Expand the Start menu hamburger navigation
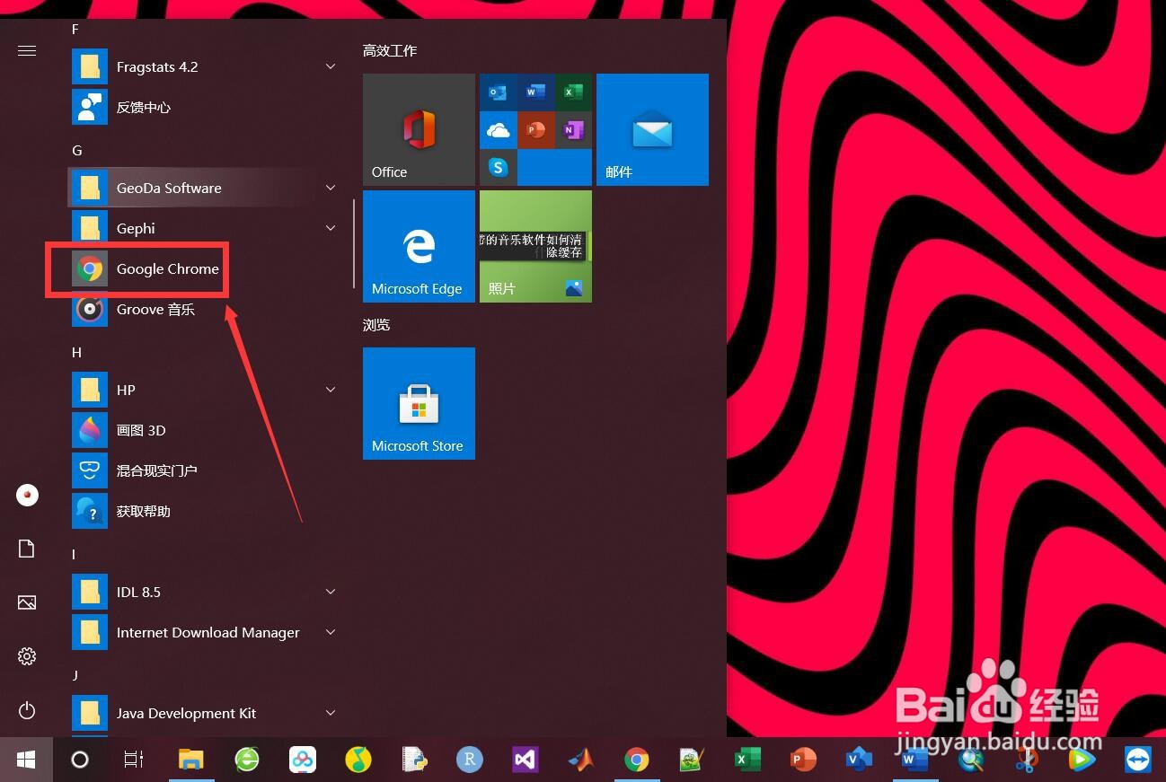Viewport: 1166px width, 782px height. 27,50
